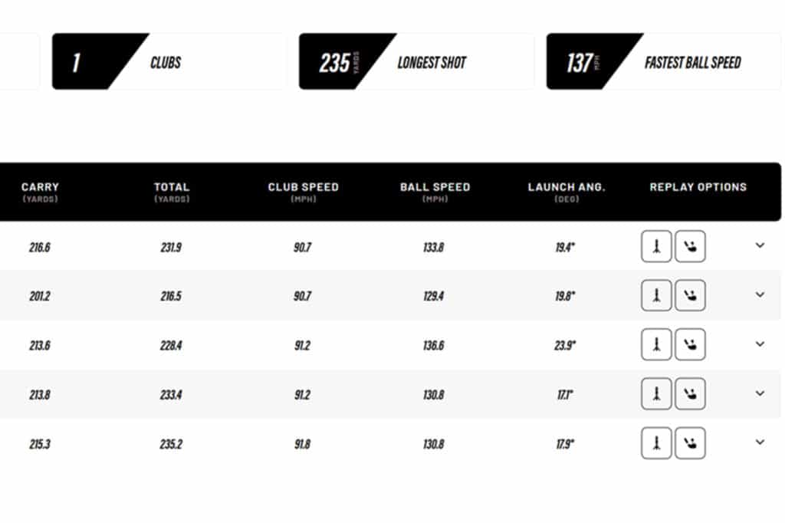Open club impact replay for 215.3 carry row
785x523 pixels.
(690, 443)
